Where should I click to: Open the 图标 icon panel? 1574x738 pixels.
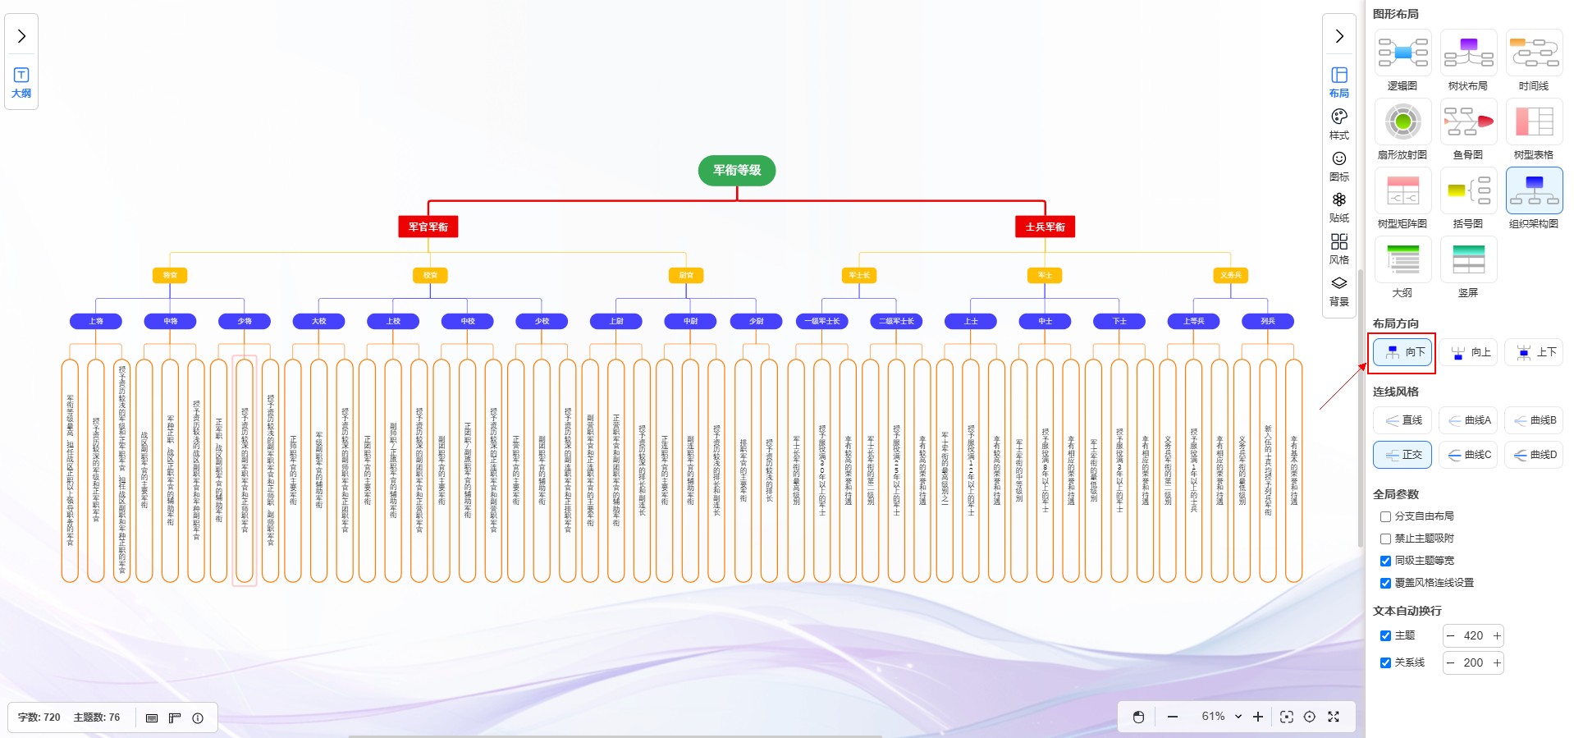tap(1338, 165)
